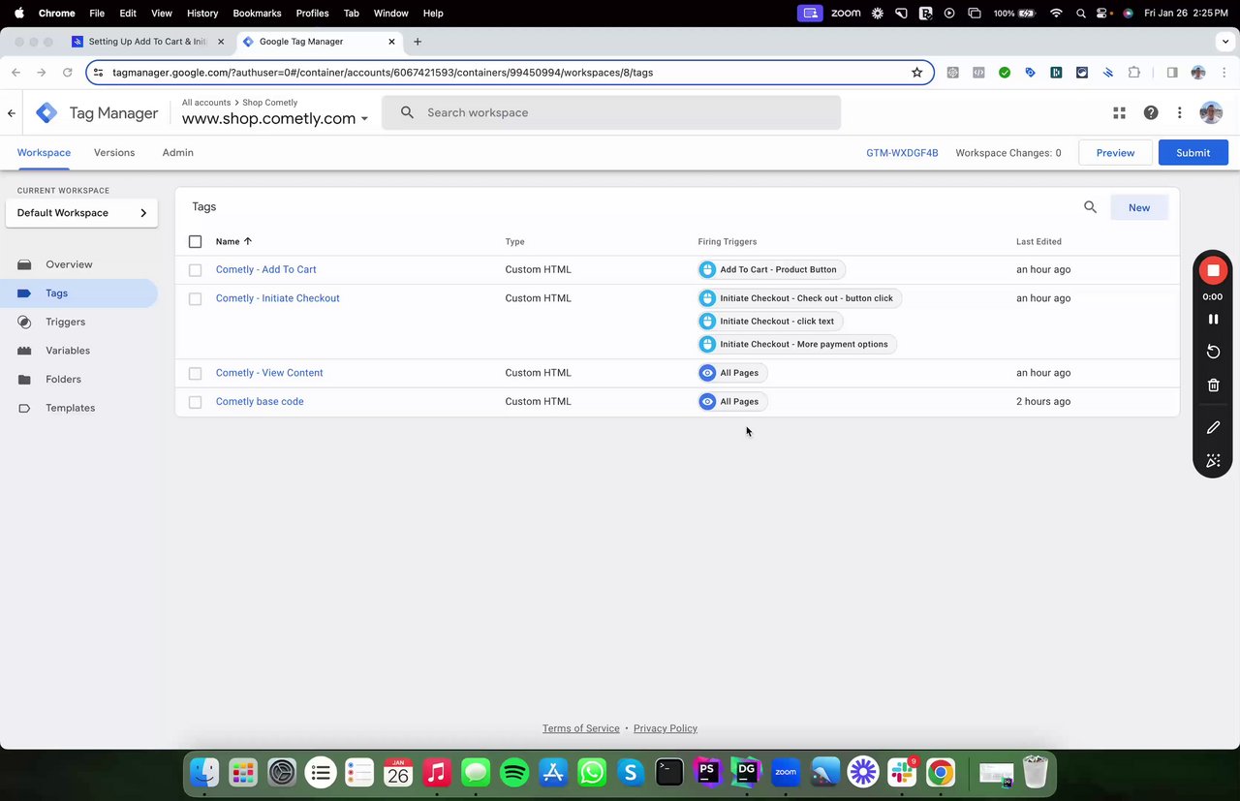Open the three-dot more options menu
Screen dimensions: 1240x801
point(1179,113)
